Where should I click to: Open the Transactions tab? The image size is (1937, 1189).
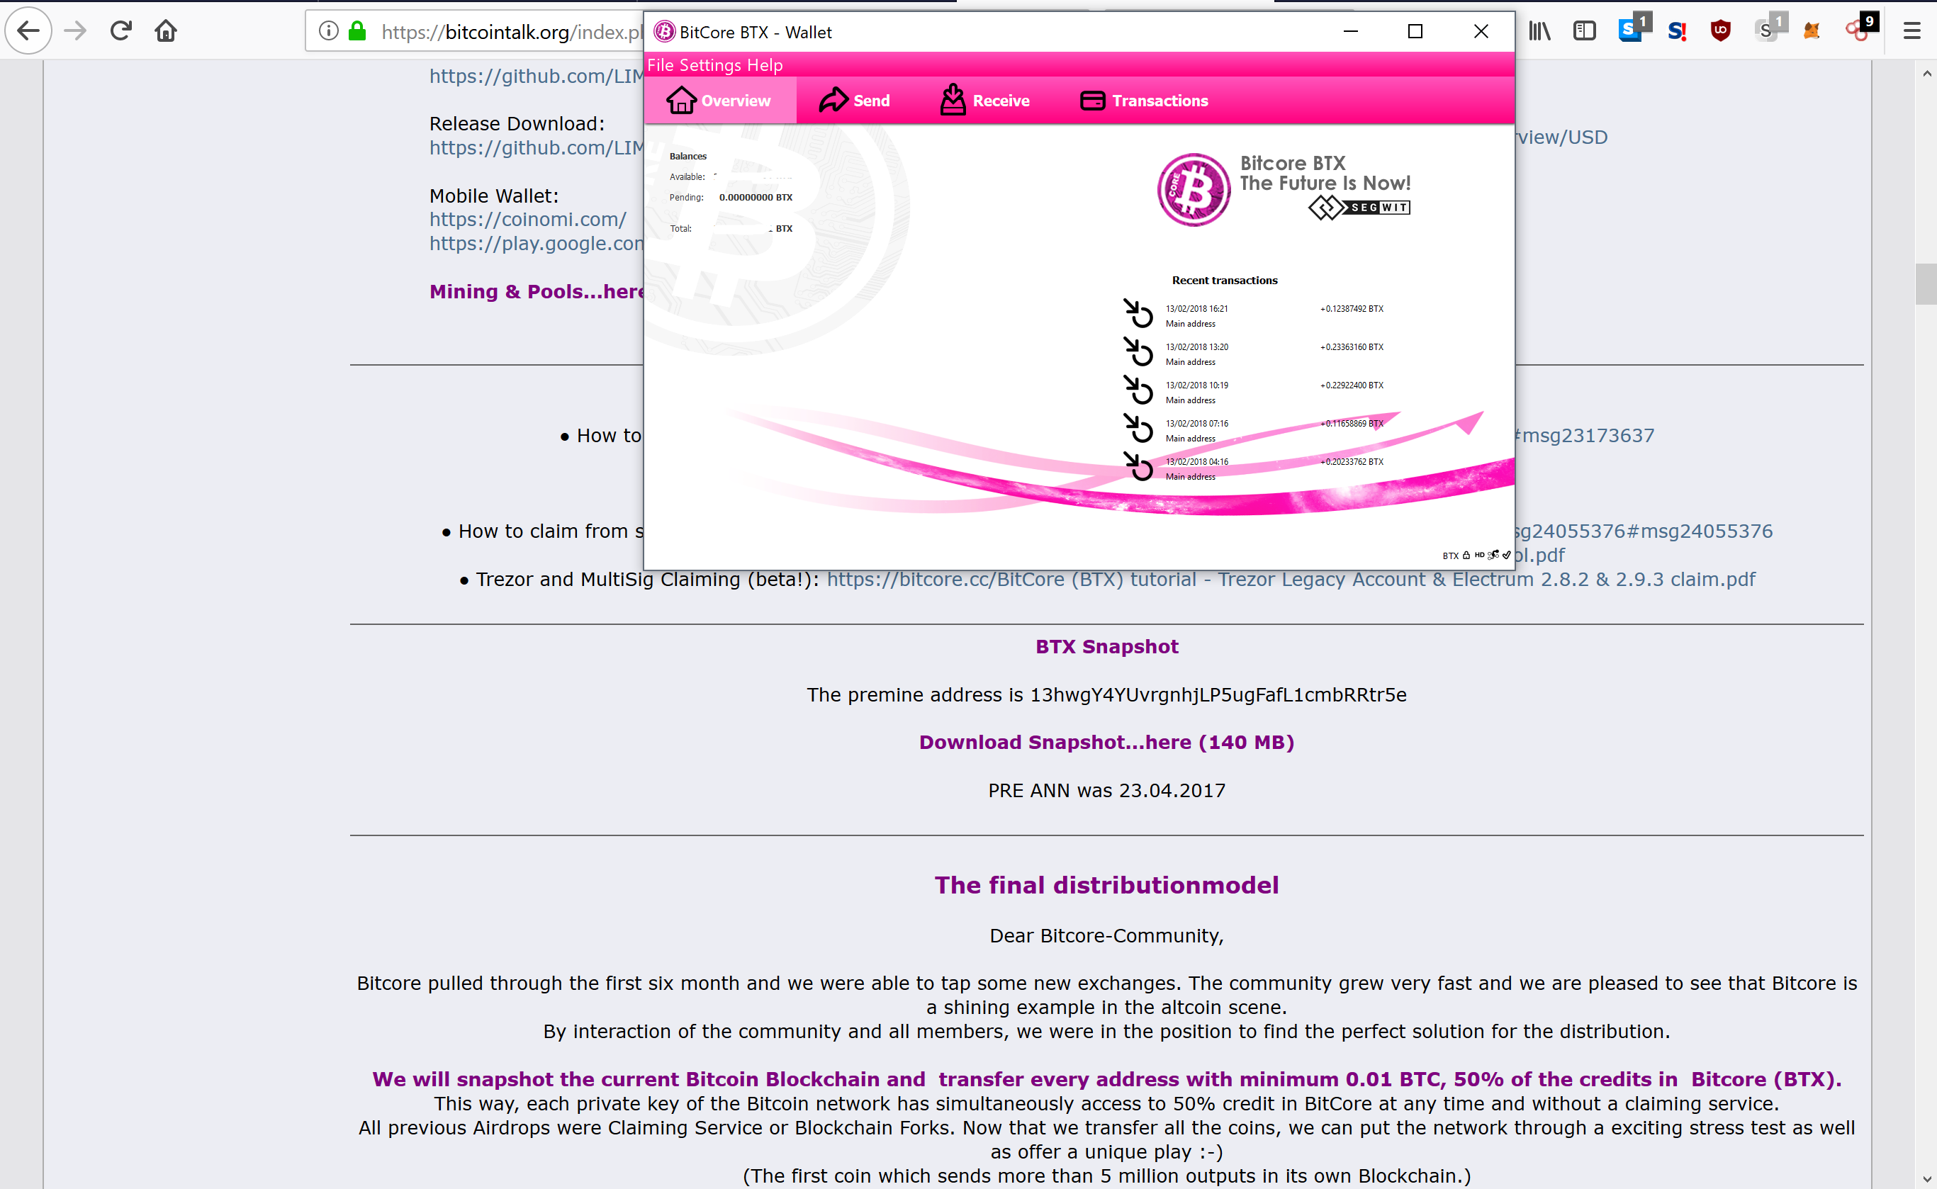[x=1145, y=101]
